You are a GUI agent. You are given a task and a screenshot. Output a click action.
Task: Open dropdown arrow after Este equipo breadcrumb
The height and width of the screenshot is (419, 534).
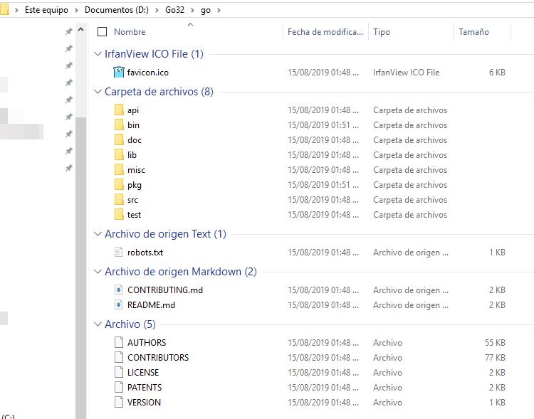(x=76, y=10)
